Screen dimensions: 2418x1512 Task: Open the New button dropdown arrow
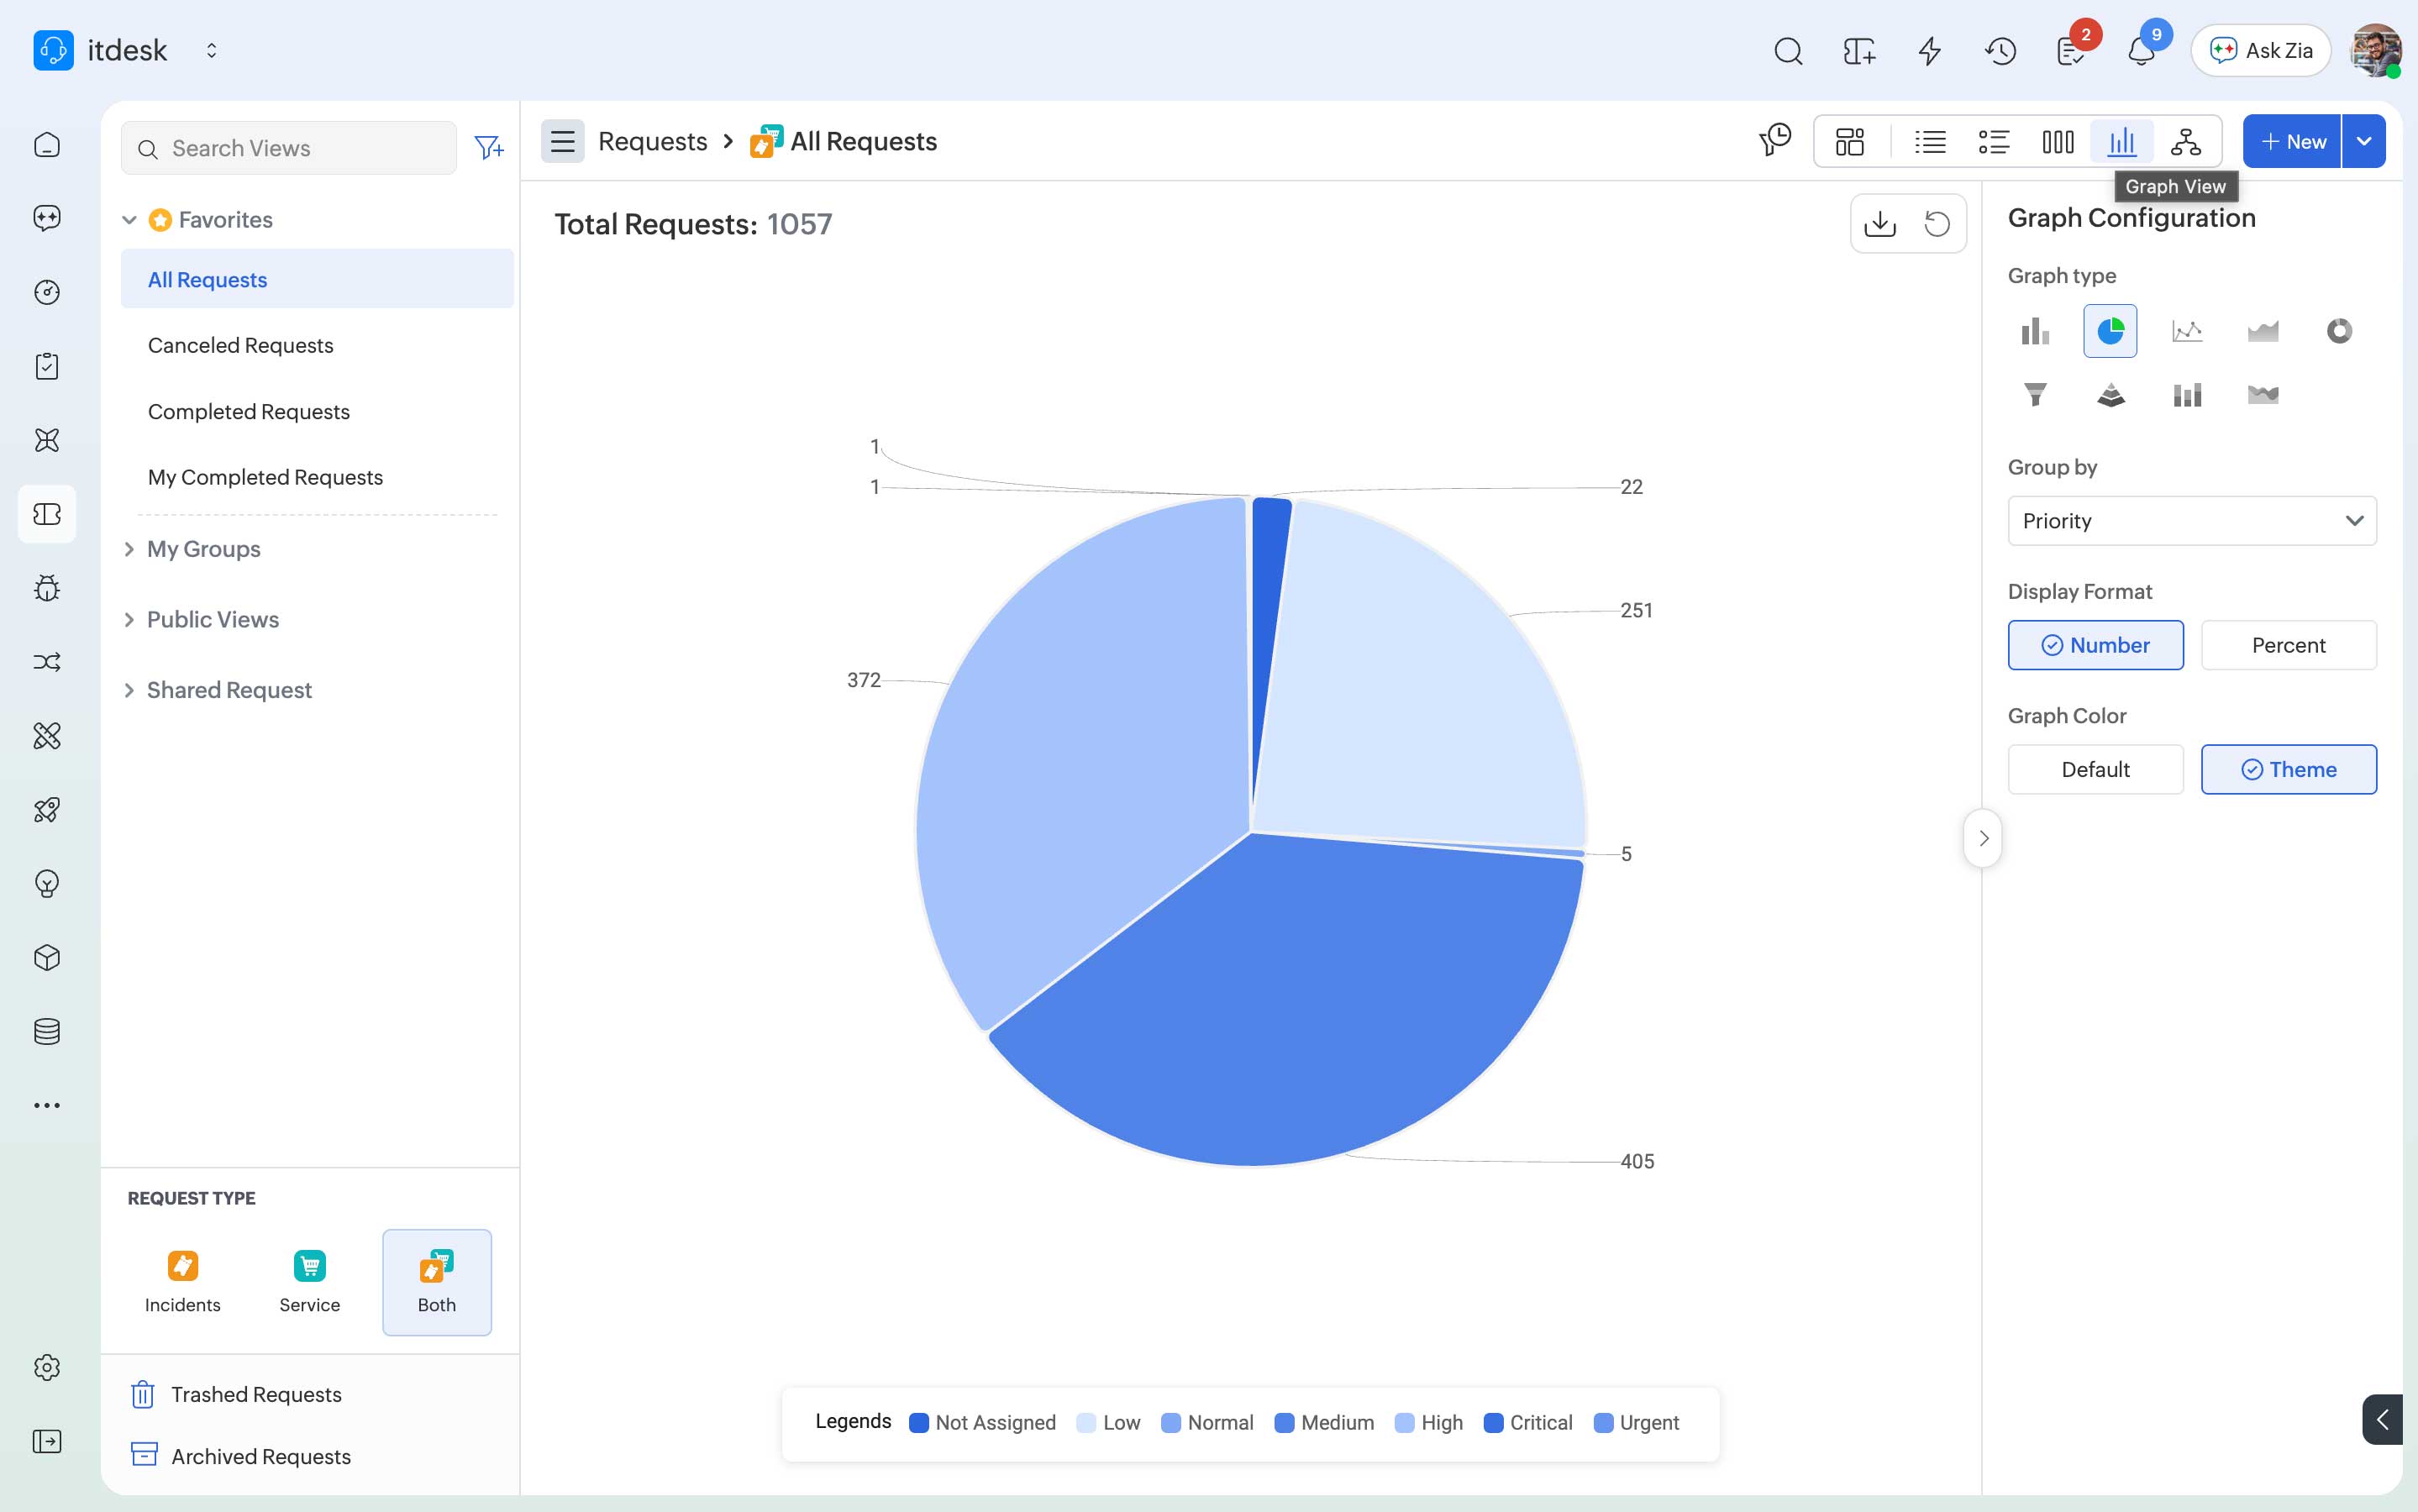[2364, 141]
